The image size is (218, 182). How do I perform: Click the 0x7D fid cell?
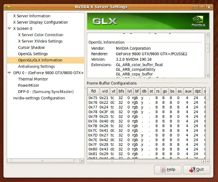[x=93, y=135]
